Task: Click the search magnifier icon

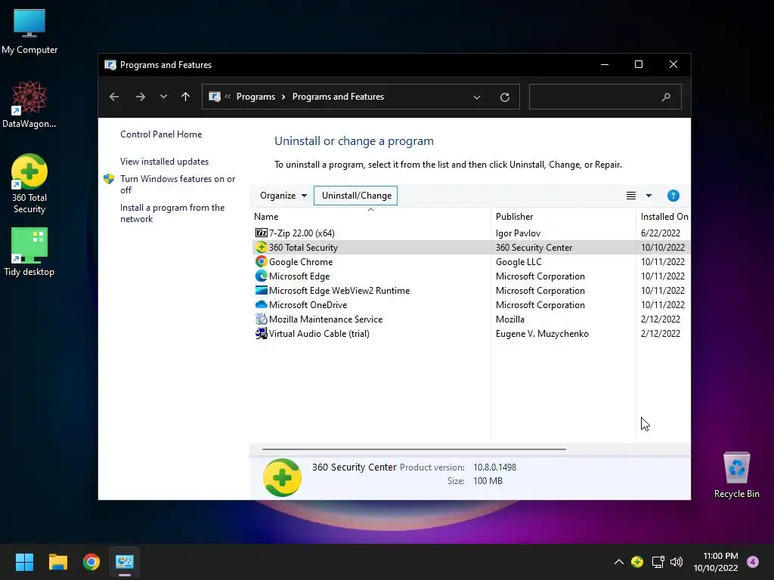Action: point(666,97)
